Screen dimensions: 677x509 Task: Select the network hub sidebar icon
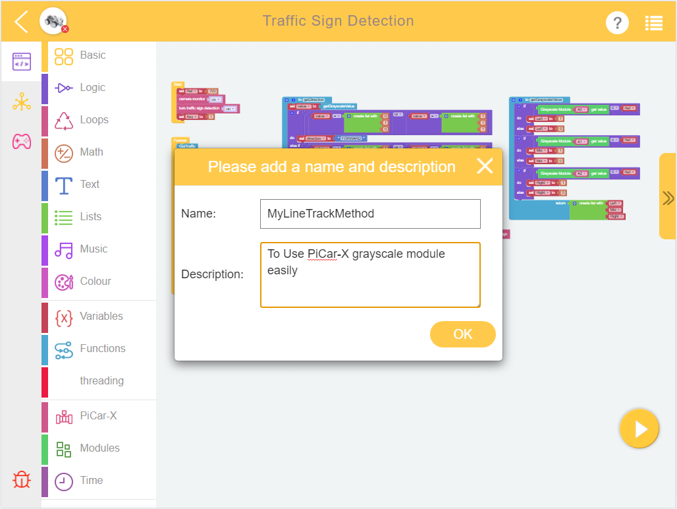coord(22,102)
